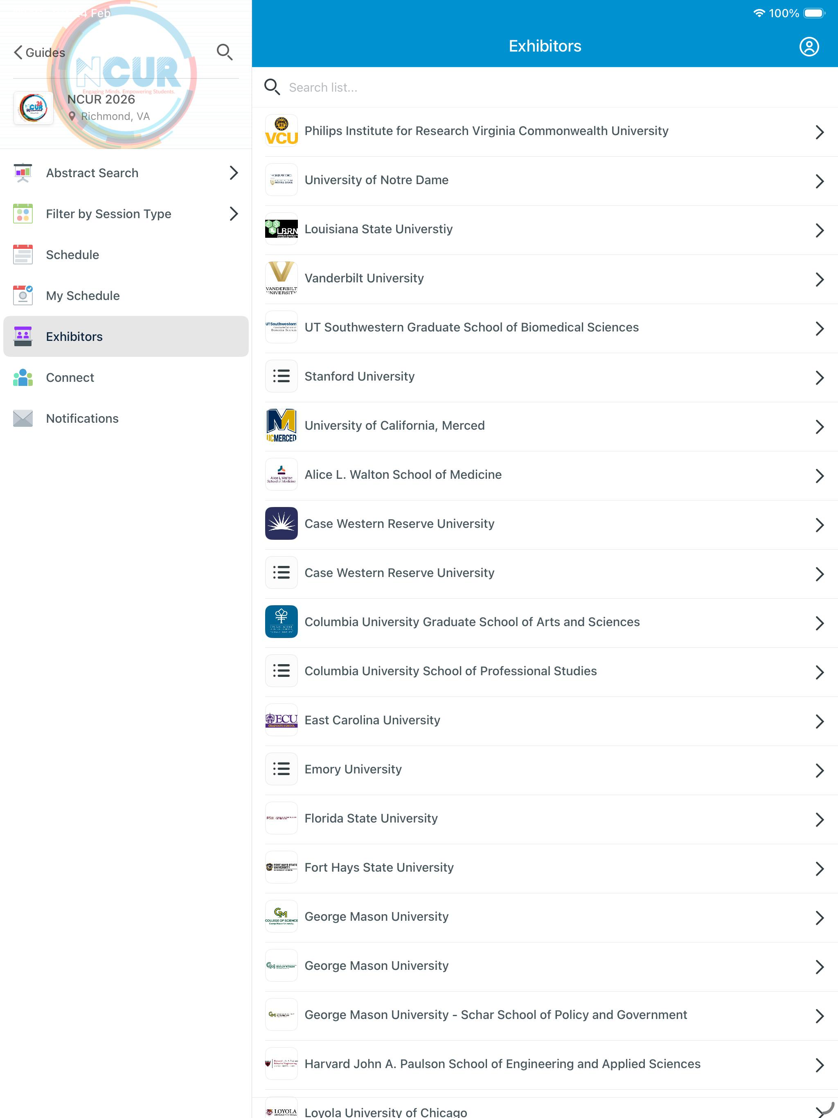Click the My Schedule calendar icon
Image resolution: width=838 pixels, height=1118 pixels.
pos(23,296)
